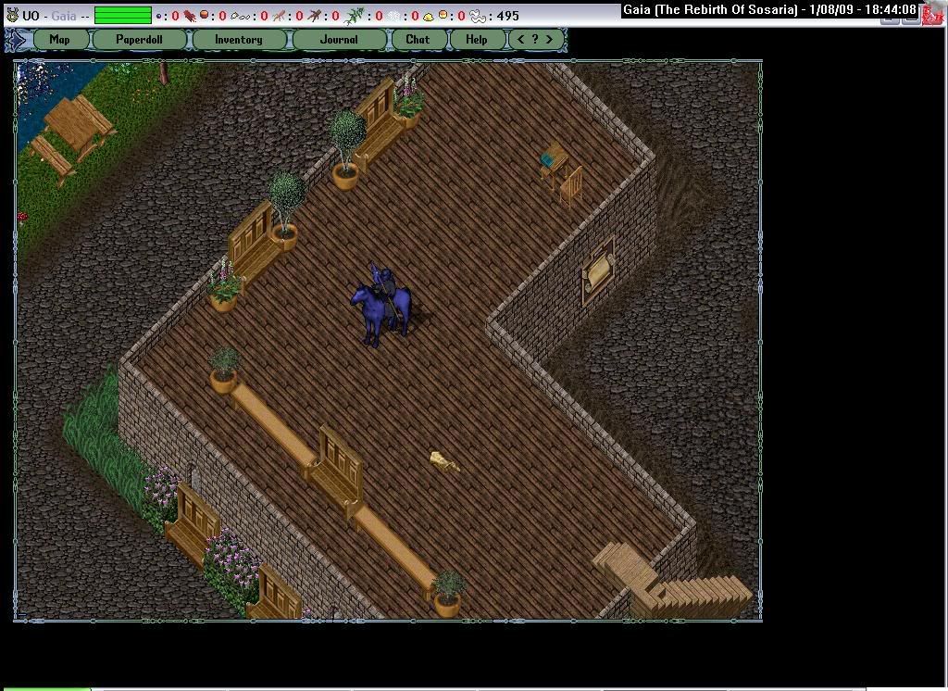Click the yellow sulfurous ash reagent icon
948x691 pixels.
click(x=429, y=17)
